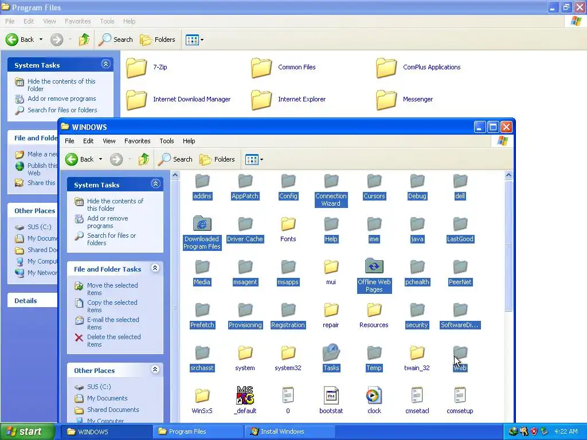Switch to Program Files taskbar button
Image resolution: width=587 pixels, height=440 pixels.
198,432
